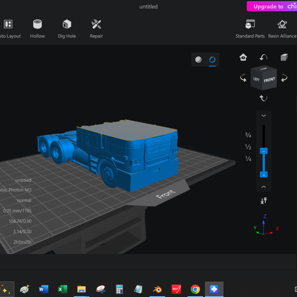This screenshot has height=297, width=297.
Task: Open the notepad-like app in taskbar
Action: [x=138, y=289]
